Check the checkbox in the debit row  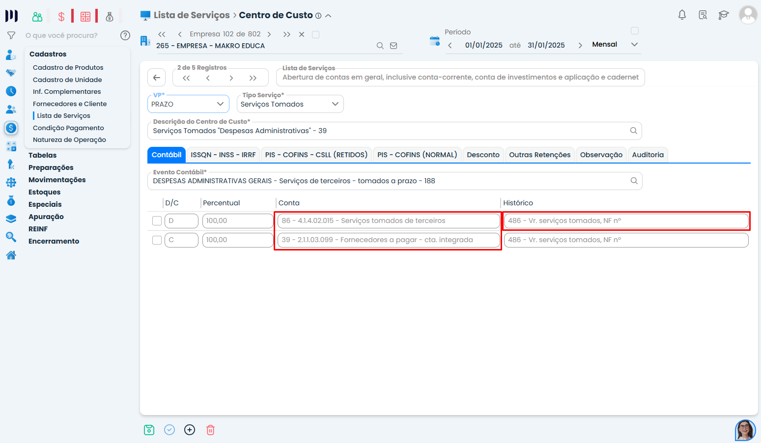(x=157, y=221)
